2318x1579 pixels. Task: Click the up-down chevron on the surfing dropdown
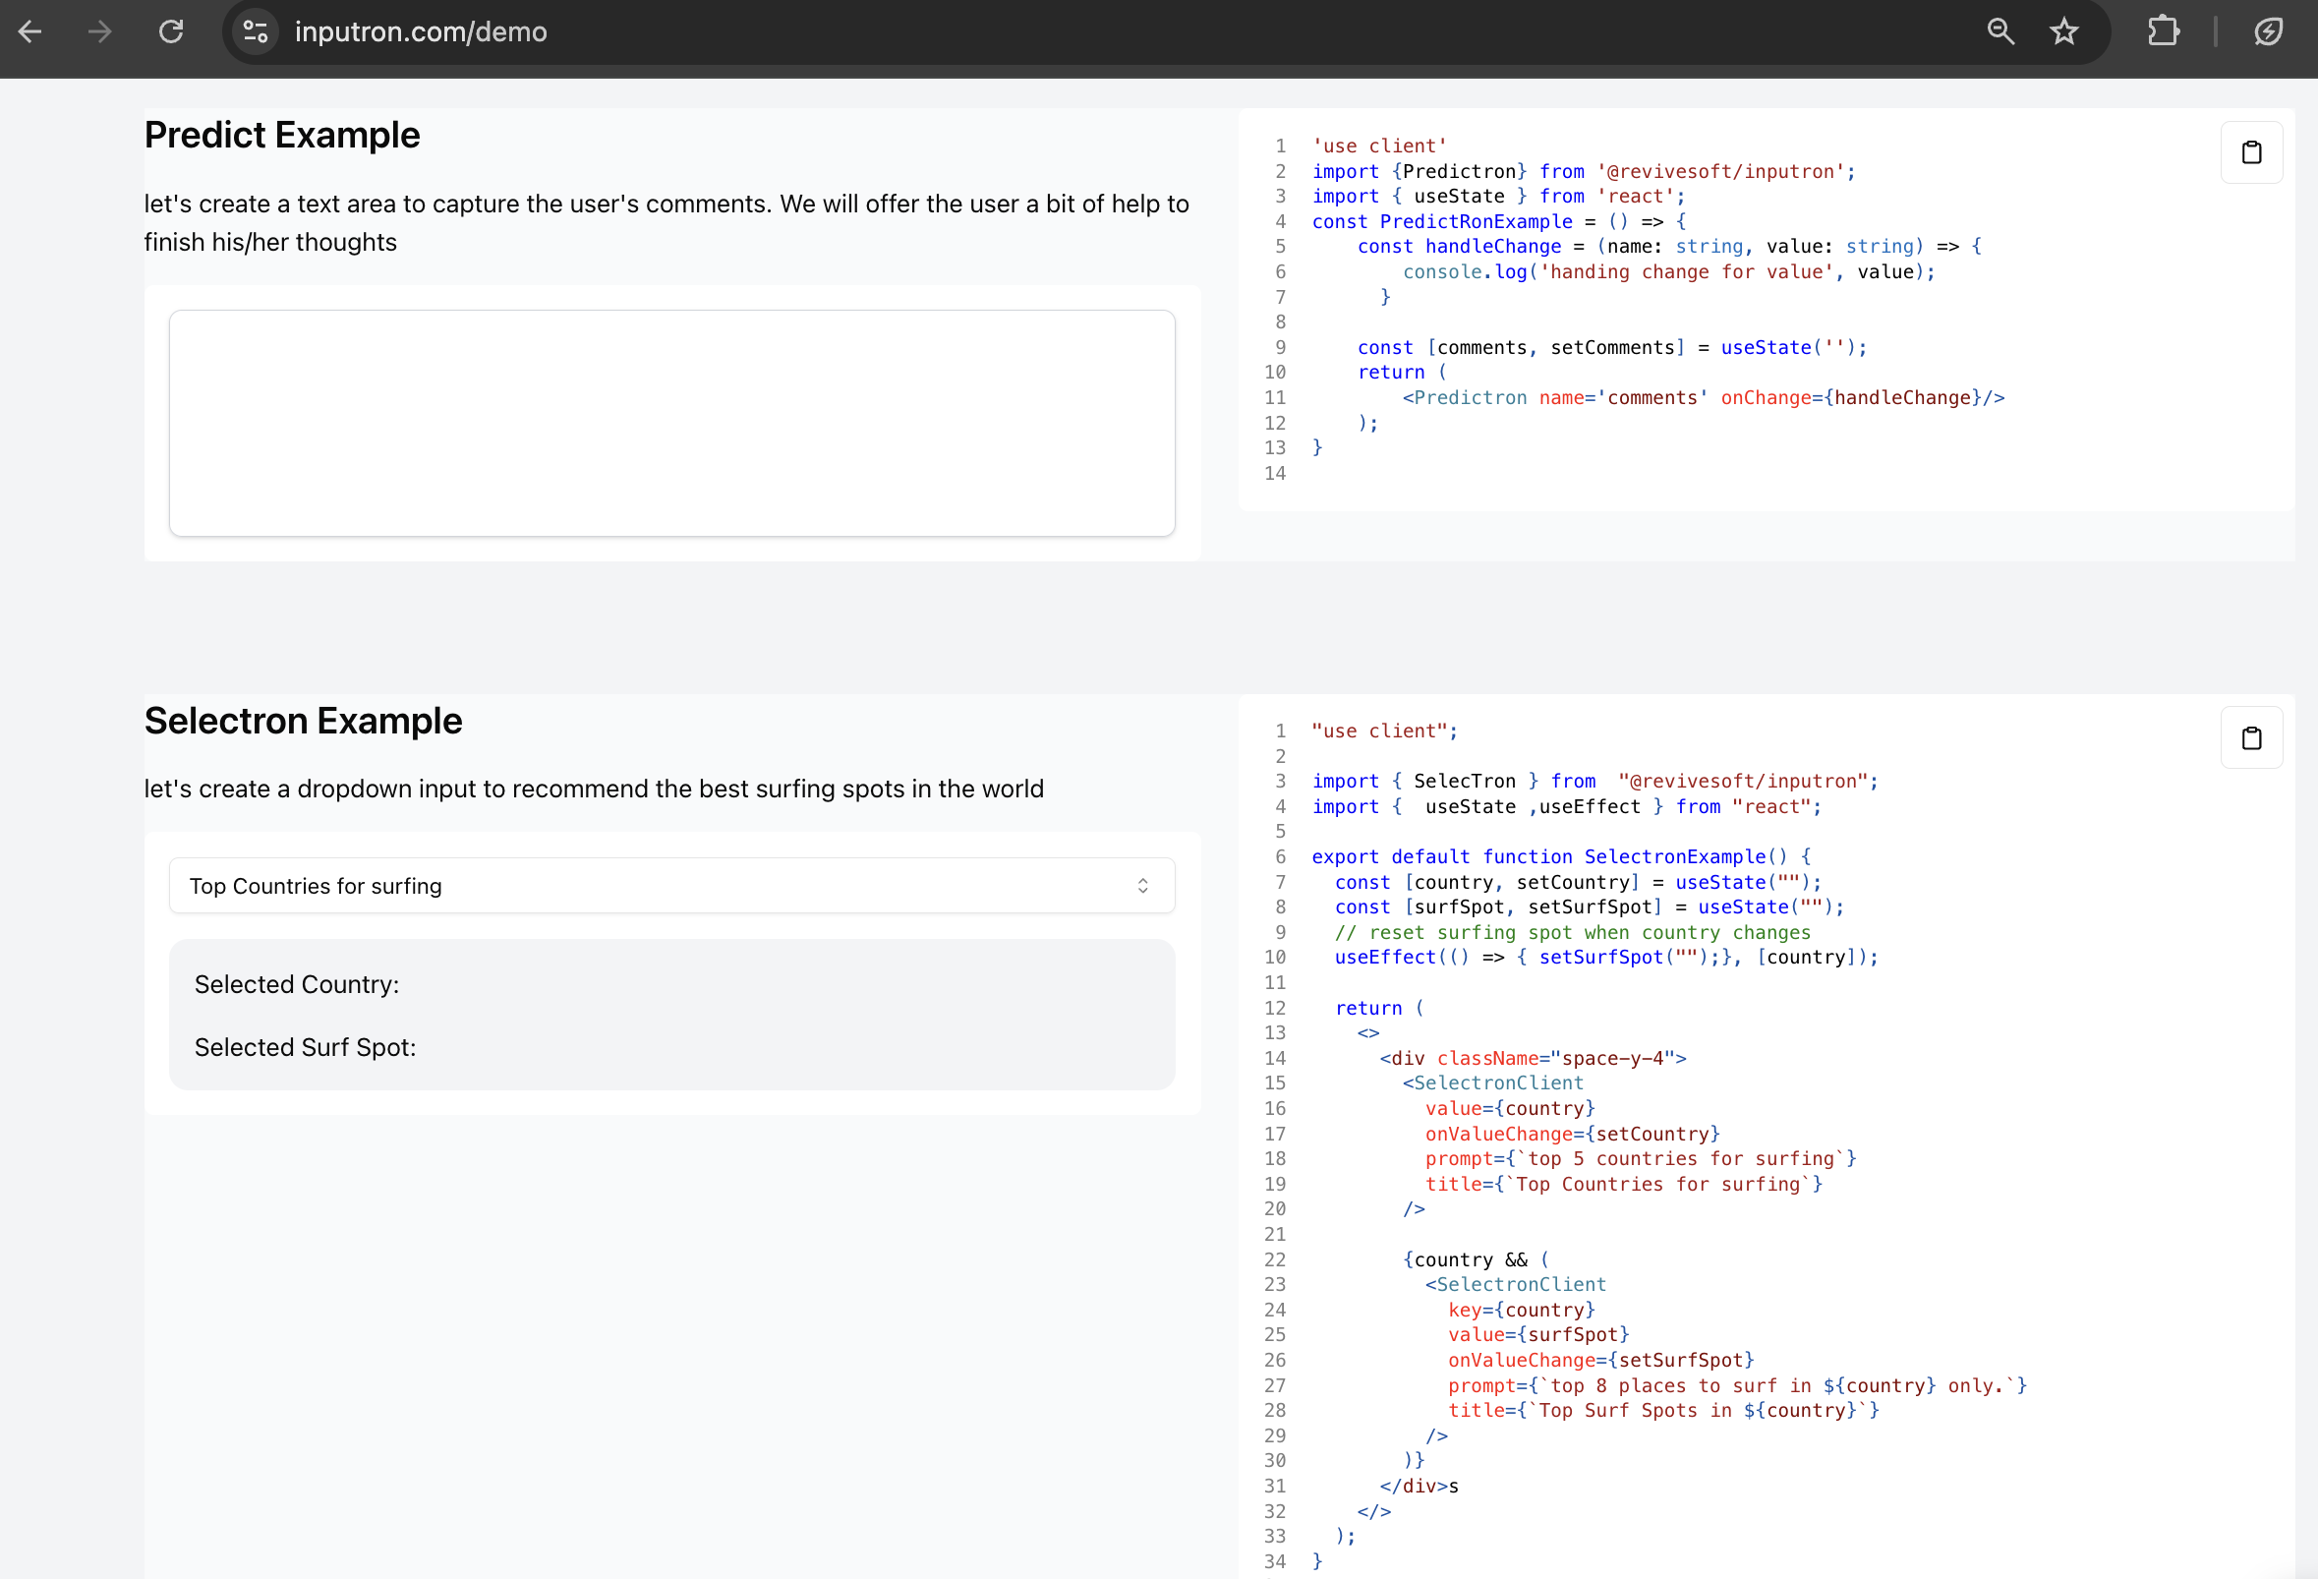click(x=1142, y=886)
